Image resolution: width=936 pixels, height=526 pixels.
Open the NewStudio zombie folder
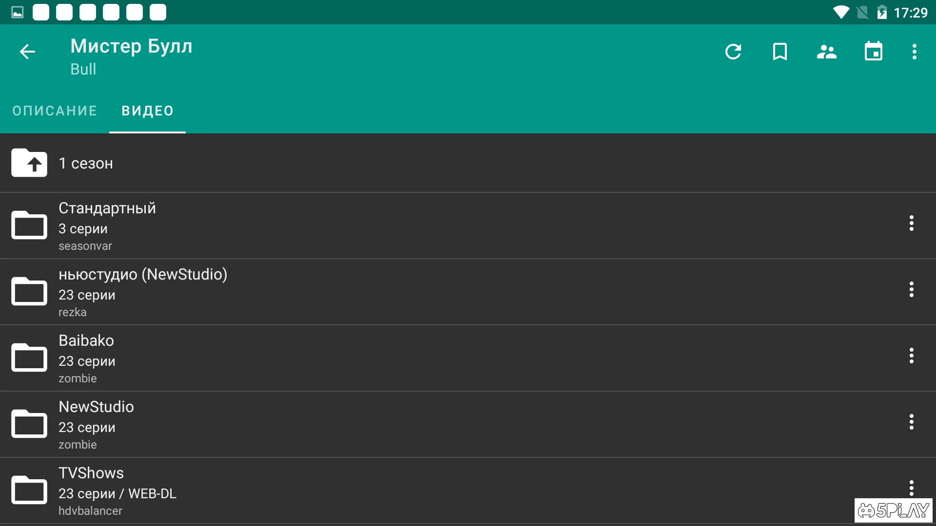[96, 424]
